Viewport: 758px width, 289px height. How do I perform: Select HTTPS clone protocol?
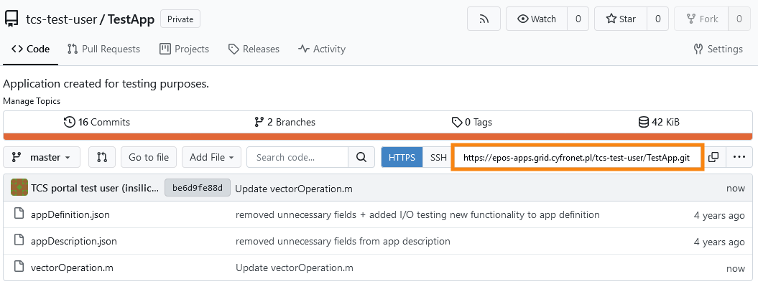click(x=402, y=157)
